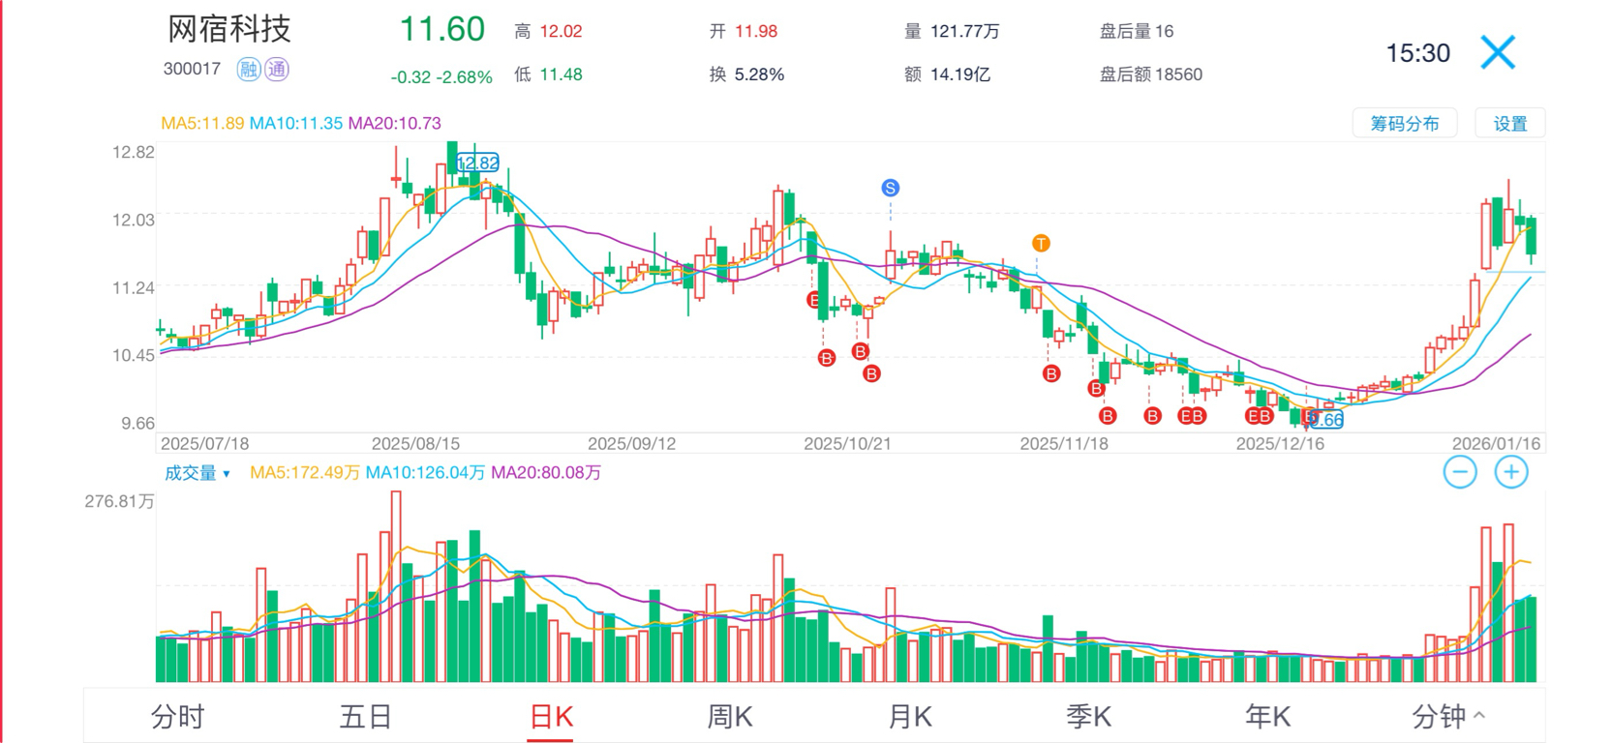
Task: Expand the 分钟 minute-period menu
Action: (1447, 717)
